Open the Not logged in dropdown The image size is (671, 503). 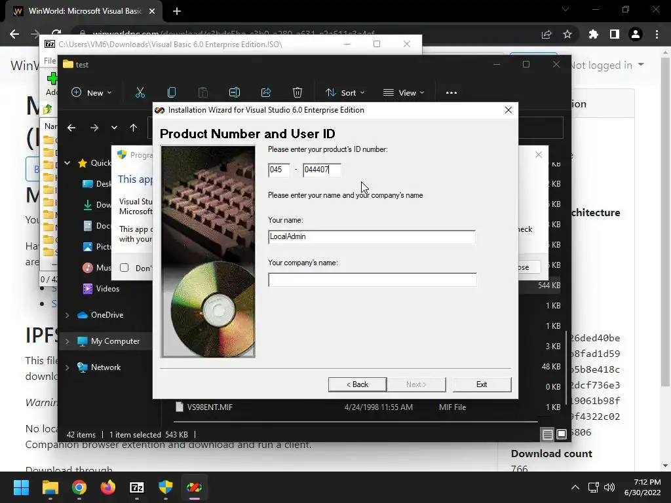pyautogui.click(x=607, y=65)
